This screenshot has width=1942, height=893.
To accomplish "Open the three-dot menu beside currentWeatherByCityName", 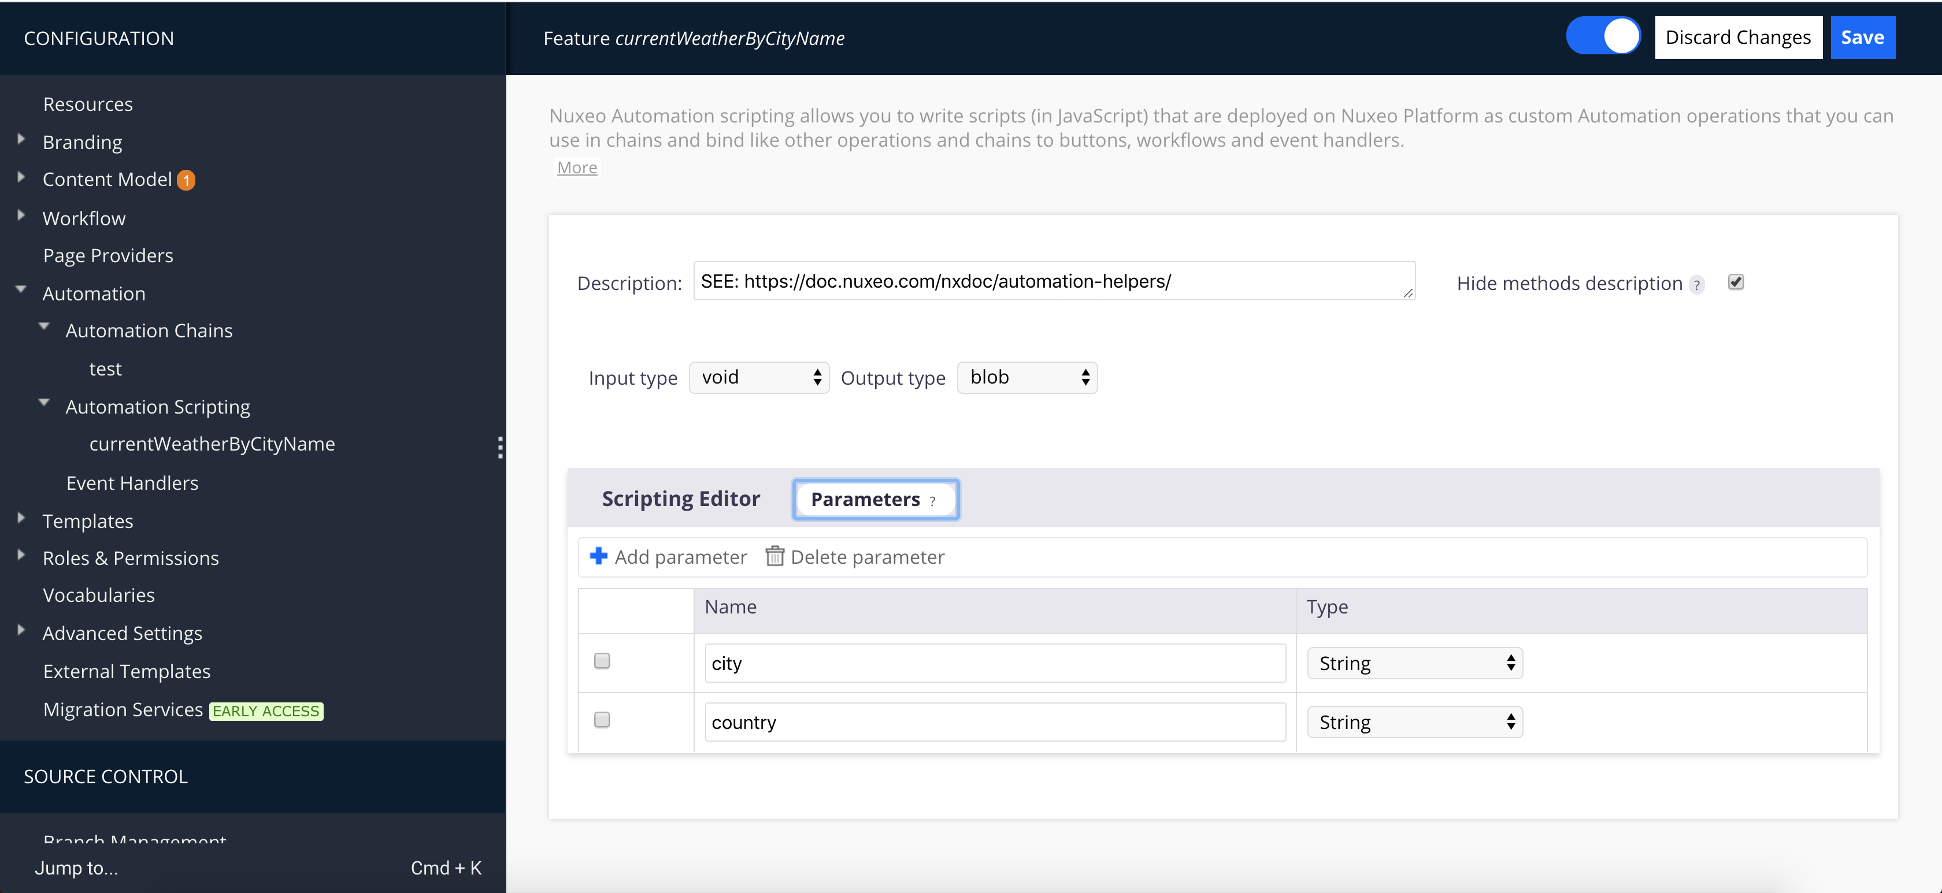I will 500,446.
